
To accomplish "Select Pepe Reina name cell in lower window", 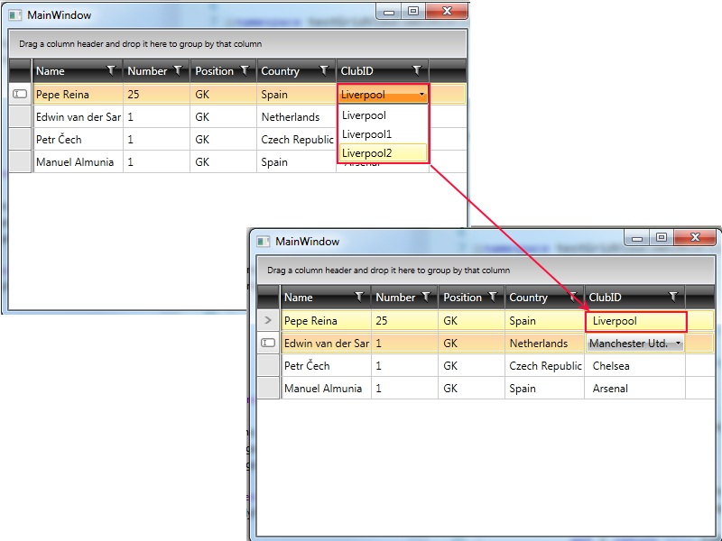I will coord(327,321).
